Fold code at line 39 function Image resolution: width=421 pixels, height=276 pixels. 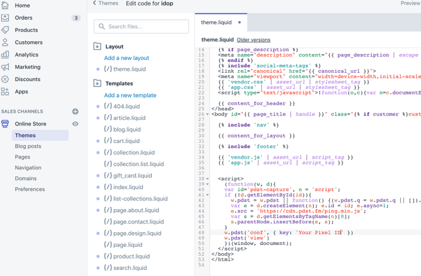207,184
